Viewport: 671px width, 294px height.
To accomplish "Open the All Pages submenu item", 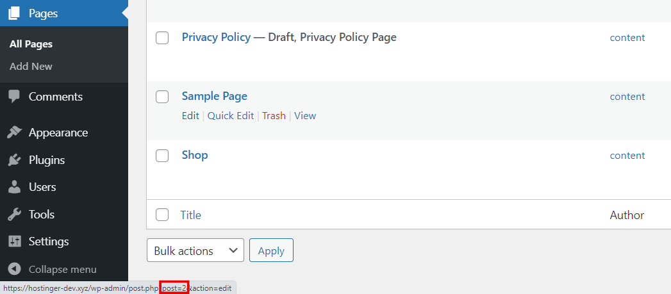I will [31, 44].
